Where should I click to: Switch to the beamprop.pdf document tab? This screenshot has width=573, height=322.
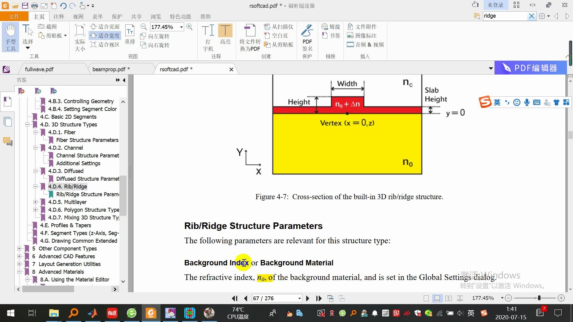click(110, 69)
